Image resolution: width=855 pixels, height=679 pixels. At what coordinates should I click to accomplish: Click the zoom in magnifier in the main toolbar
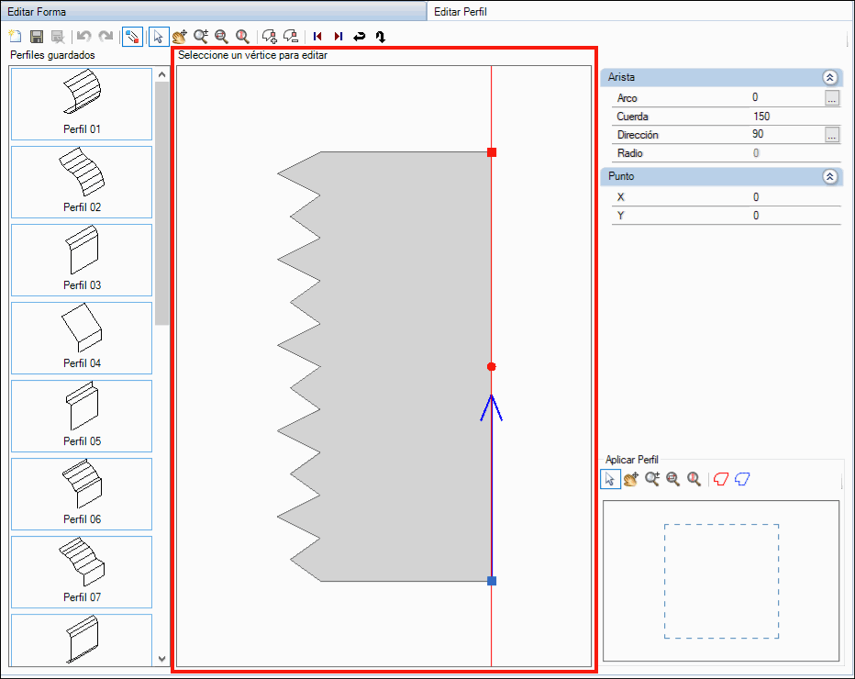[201, 37]
